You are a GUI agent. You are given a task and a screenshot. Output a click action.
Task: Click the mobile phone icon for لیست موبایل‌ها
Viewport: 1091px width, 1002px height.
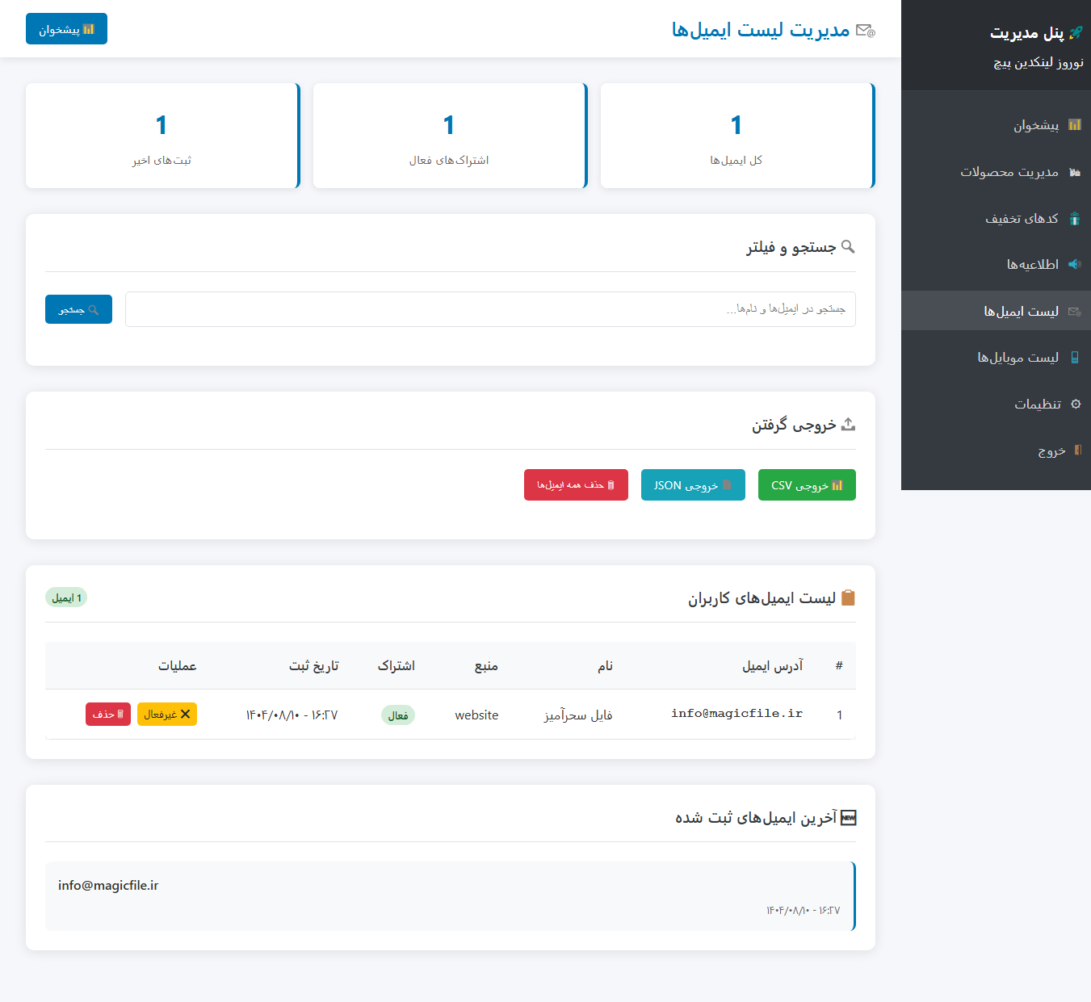point(1075,357)
